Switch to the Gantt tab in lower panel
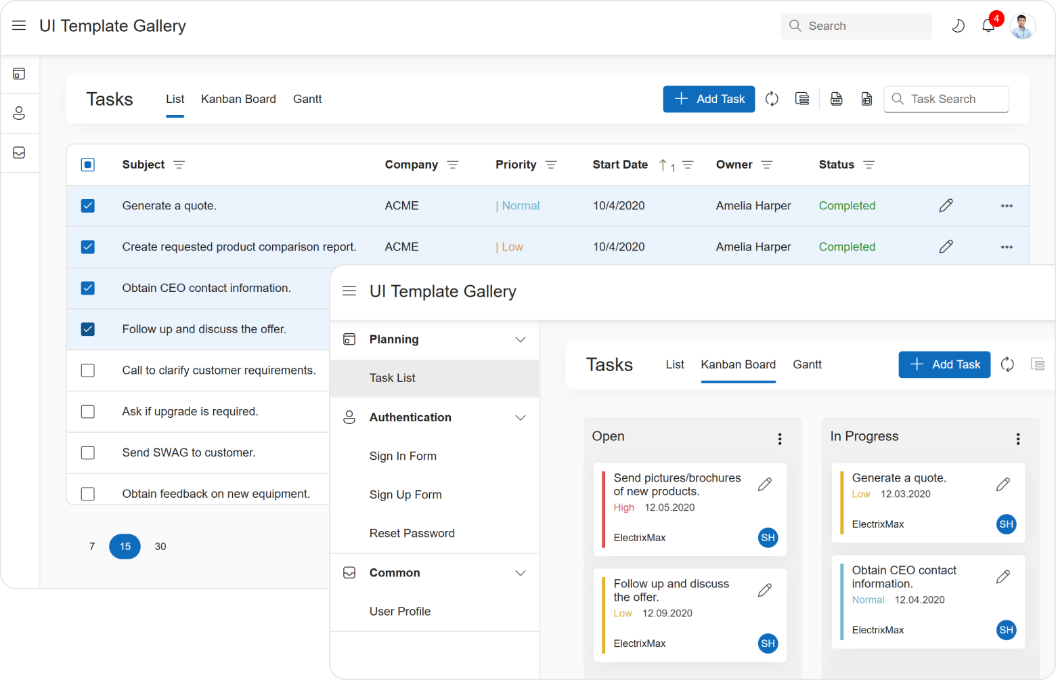1056x680 pixels. point(807,364)
